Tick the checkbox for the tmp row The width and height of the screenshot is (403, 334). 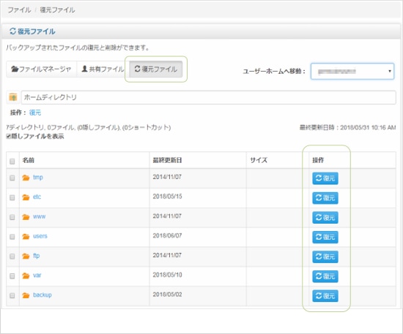point(12,178)
